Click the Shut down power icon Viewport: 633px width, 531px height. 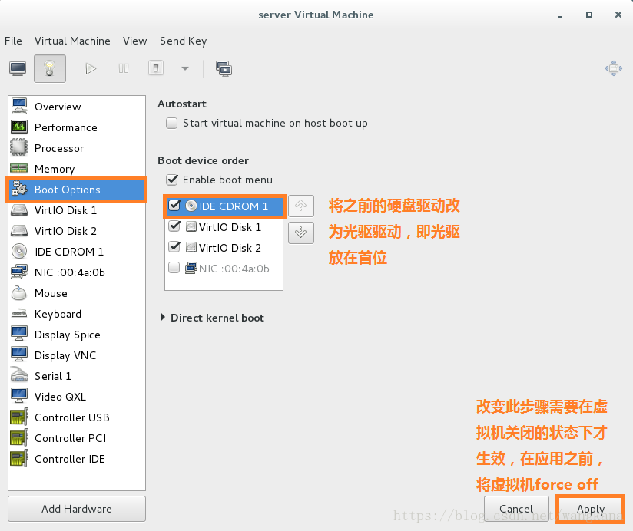156,68
